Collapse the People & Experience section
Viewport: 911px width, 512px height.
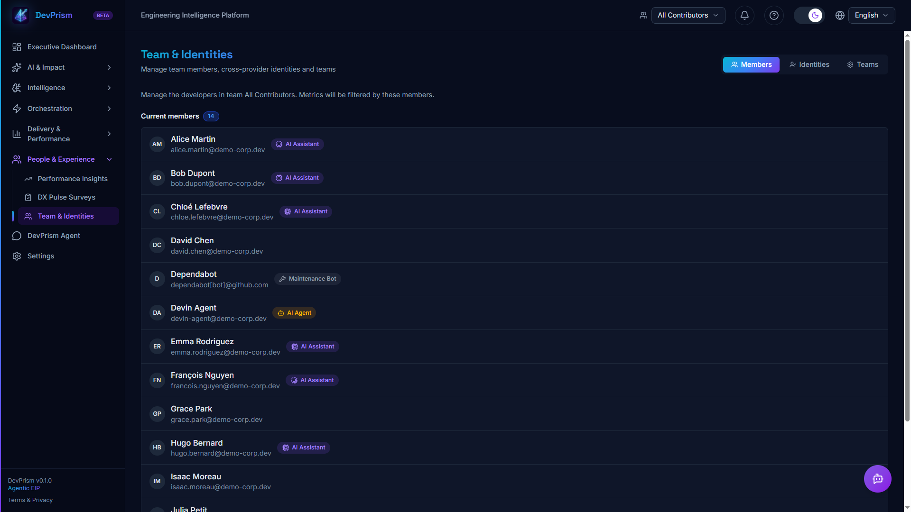click(x=63, y=159)
